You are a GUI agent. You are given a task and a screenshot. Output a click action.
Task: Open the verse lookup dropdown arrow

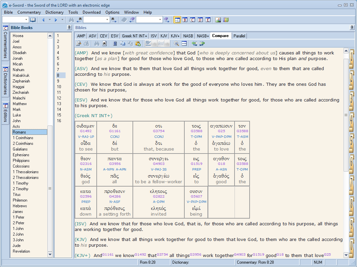pos(25,20)
